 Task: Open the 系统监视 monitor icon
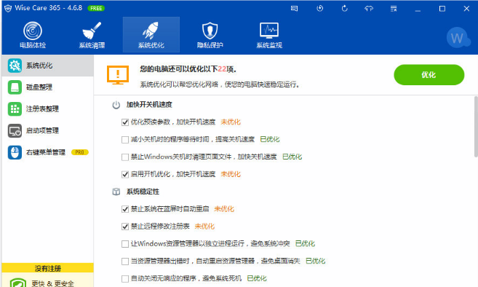pyautogui.click(x=269, y=30)
